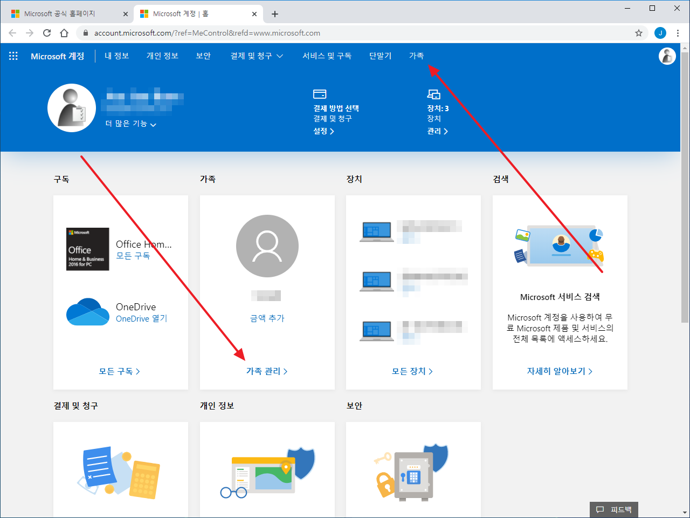
Task: Go to the browser home page
Action: pyautogui.click(x=64, y=33)
